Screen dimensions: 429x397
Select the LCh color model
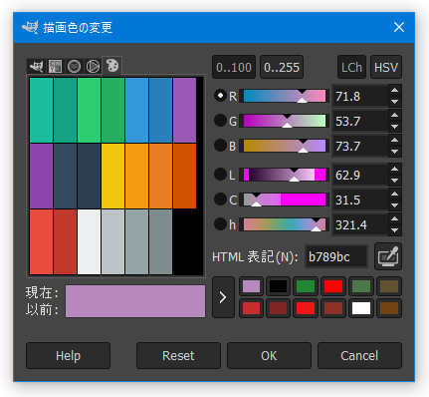click(351, 67)
